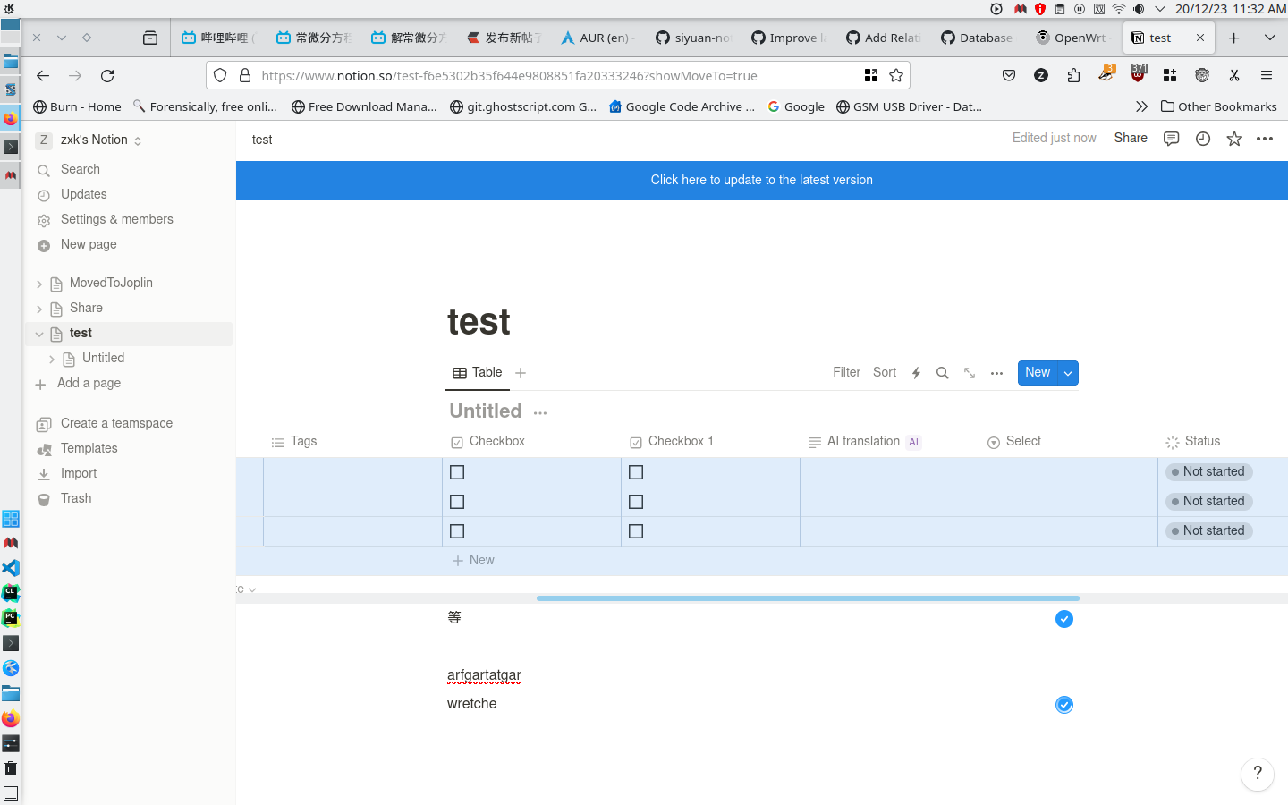Expand the MovedToJoplin page tree
Viewport: 1288px width, 805px height.
pos(39,284)
